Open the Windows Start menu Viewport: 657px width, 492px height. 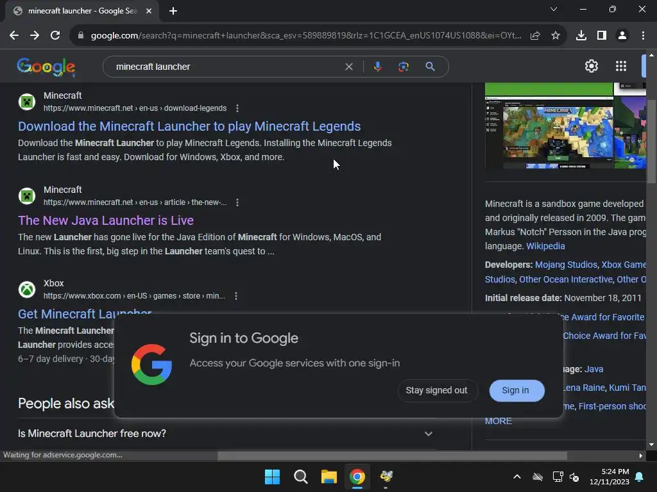(x=272, y=477)
